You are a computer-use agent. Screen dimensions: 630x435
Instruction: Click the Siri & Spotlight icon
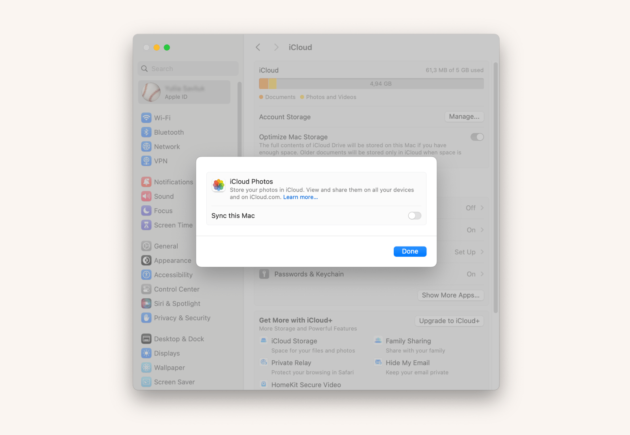coord(146,304)
